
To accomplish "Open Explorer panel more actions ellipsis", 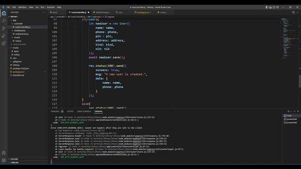I will tap(44, 12).
